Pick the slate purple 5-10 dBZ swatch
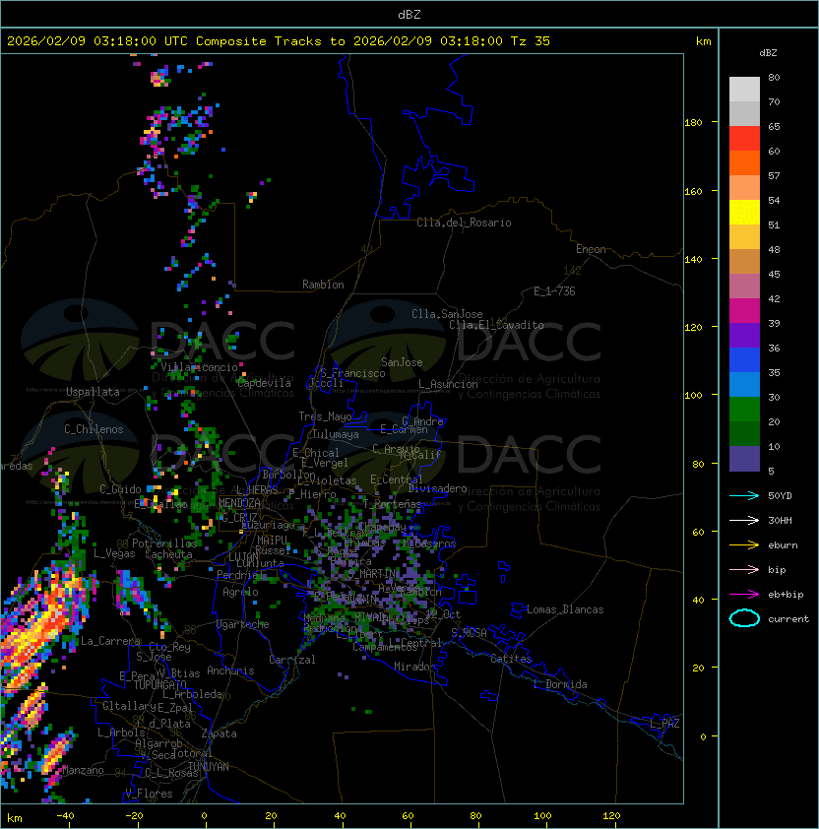 click(x=744, y=459)
